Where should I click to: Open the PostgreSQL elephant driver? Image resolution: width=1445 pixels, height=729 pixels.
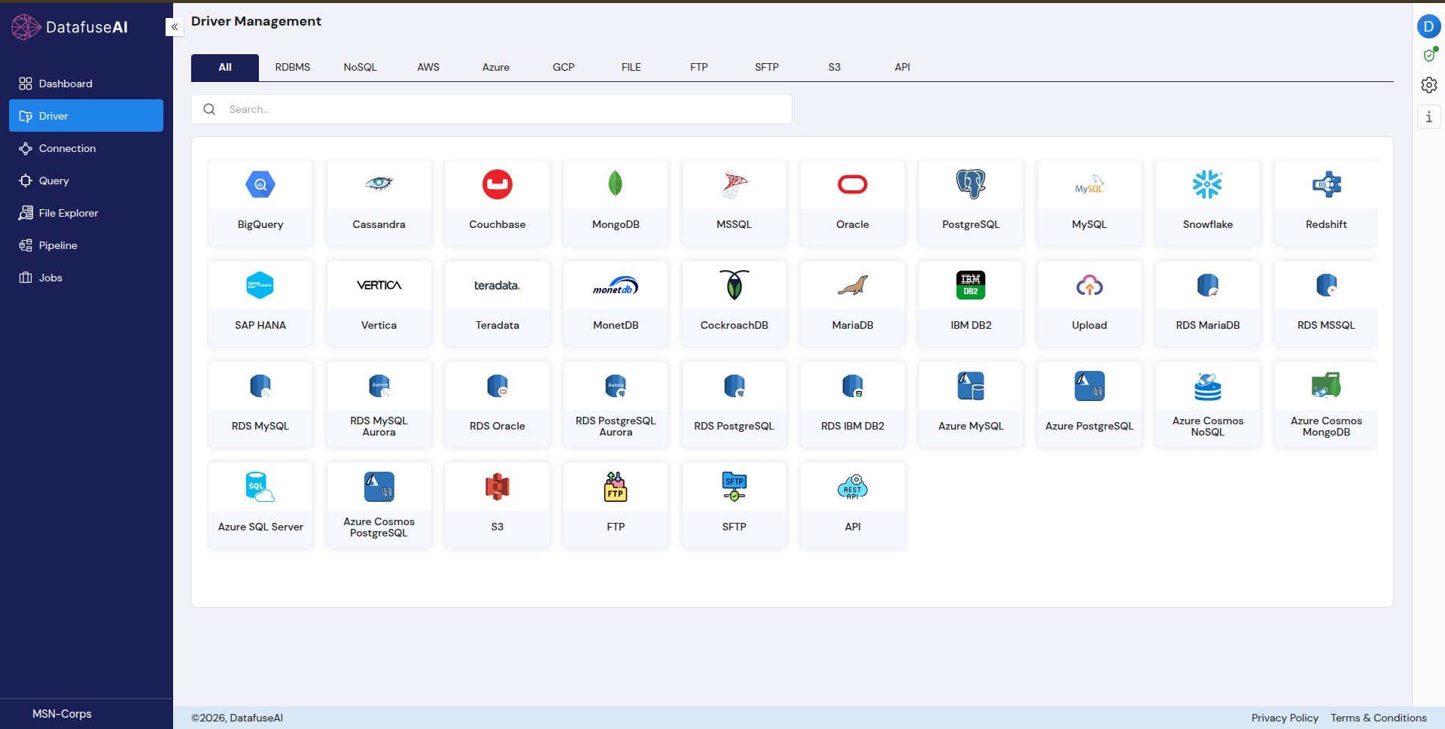971,203
